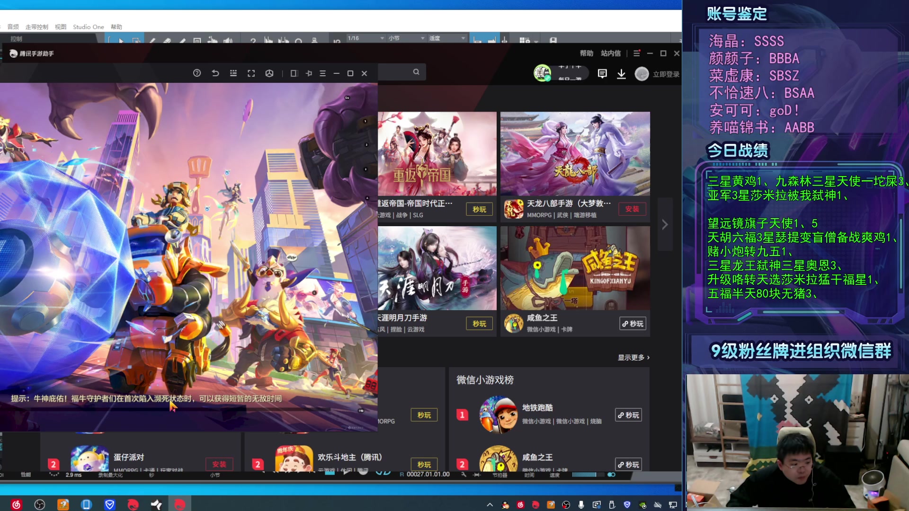
Task: Expand the 适度 dropdown in Studio One
Action: [447, 38]
